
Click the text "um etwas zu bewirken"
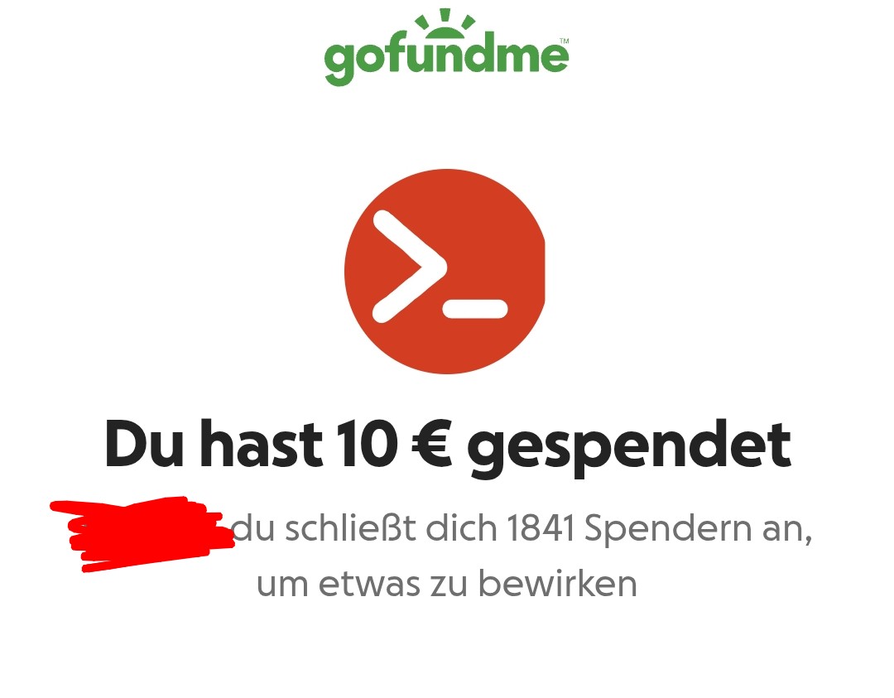[x=446, y=584]
